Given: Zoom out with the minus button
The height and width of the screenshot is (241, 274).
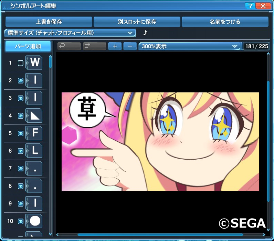Looking at the screenshot, I should (130, 46).
